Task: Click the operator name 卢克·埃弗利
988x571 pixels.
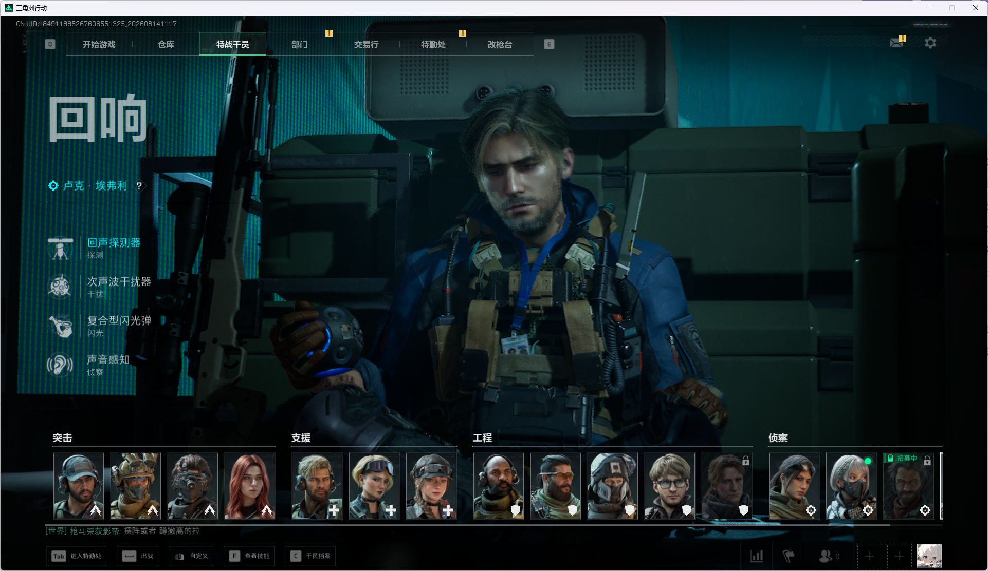Action: [x=95, y=185]
